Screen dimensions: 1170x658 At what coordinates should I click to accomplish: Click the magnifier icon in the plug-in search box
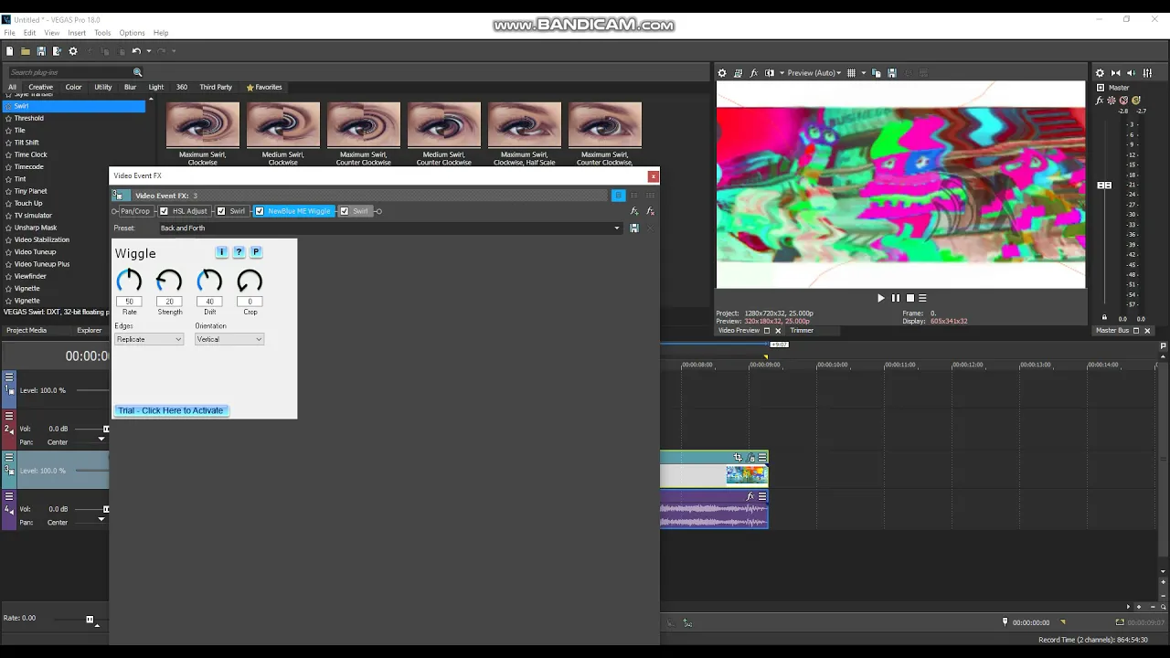pyautogui.click(x=138, y=72)
